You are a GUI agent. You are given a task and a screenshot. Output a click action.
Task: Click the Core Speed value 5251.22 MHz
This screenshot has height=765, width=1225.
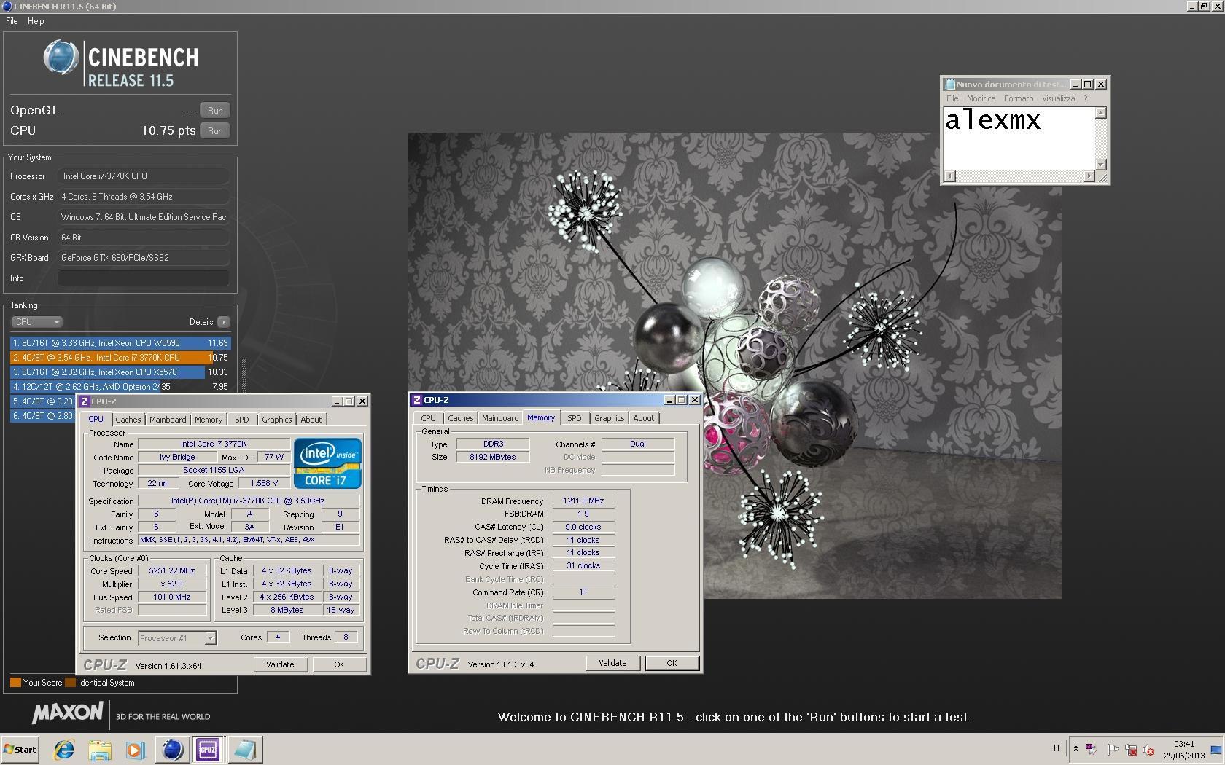pos(172,570)
